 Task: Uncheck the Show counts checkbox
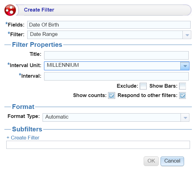(111, 95)
